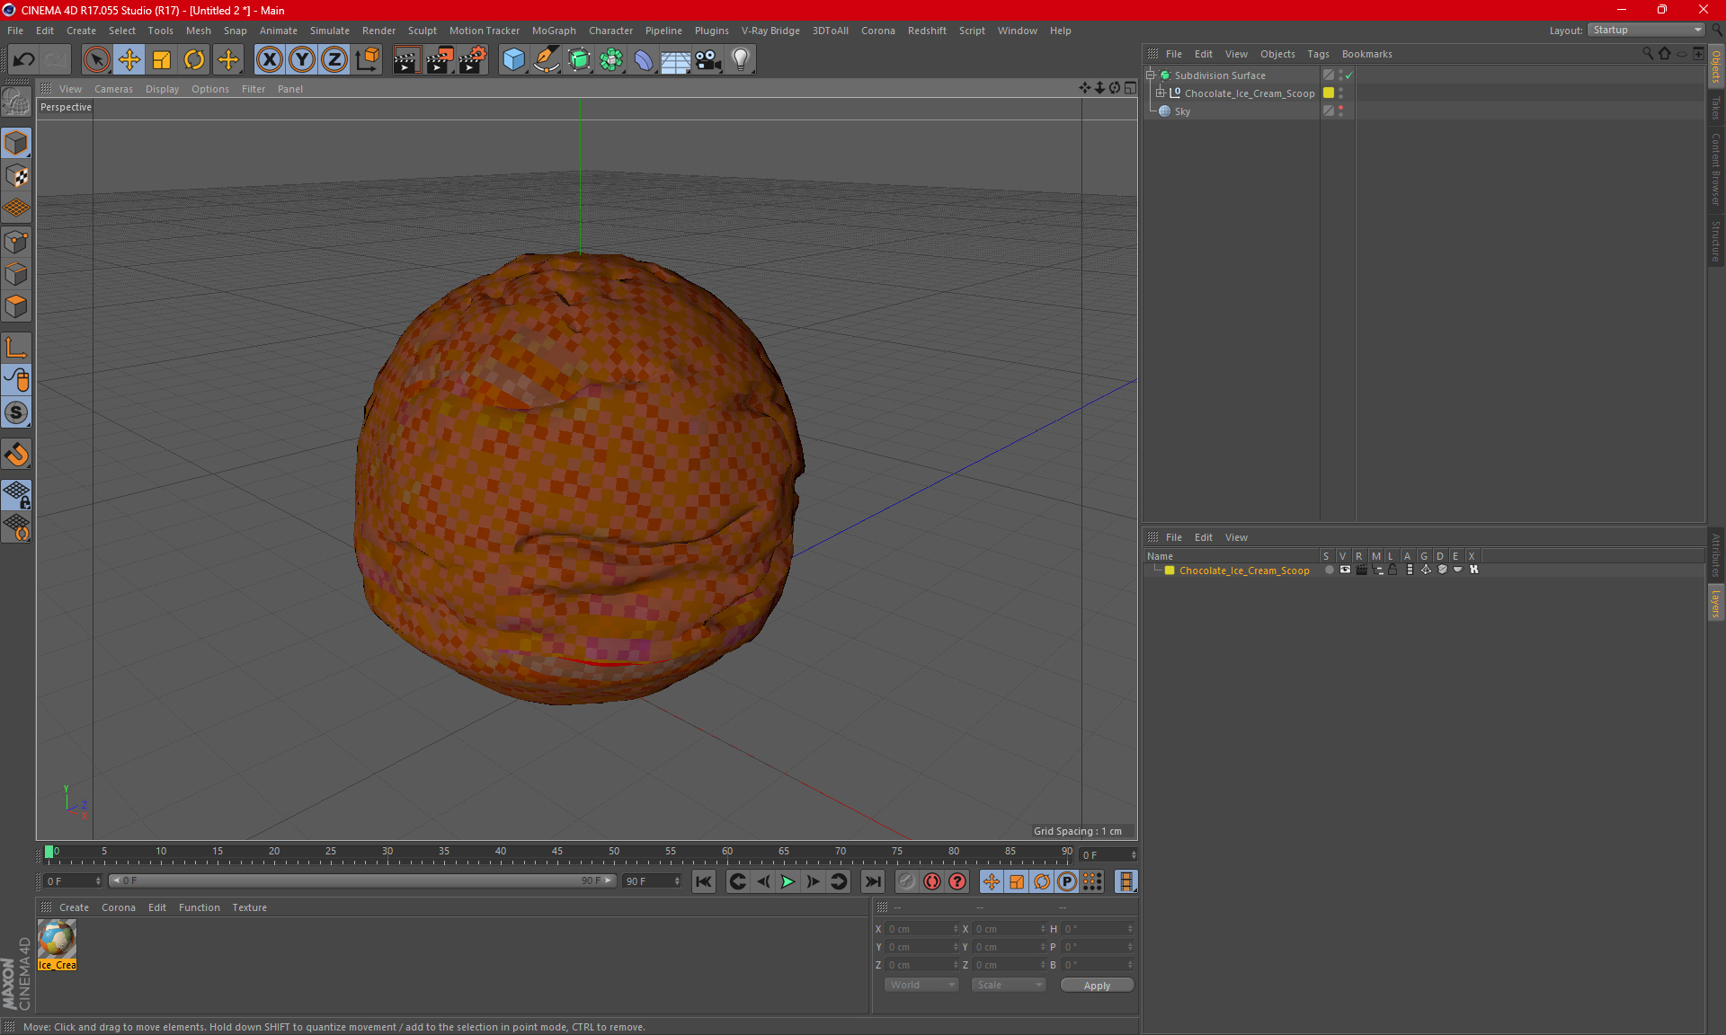The height and width of the screenshot is (1035, 1726).
Task: Expand the Chocolate_Ice_Cream_Scoop tree node
Action: (1161, 93)
